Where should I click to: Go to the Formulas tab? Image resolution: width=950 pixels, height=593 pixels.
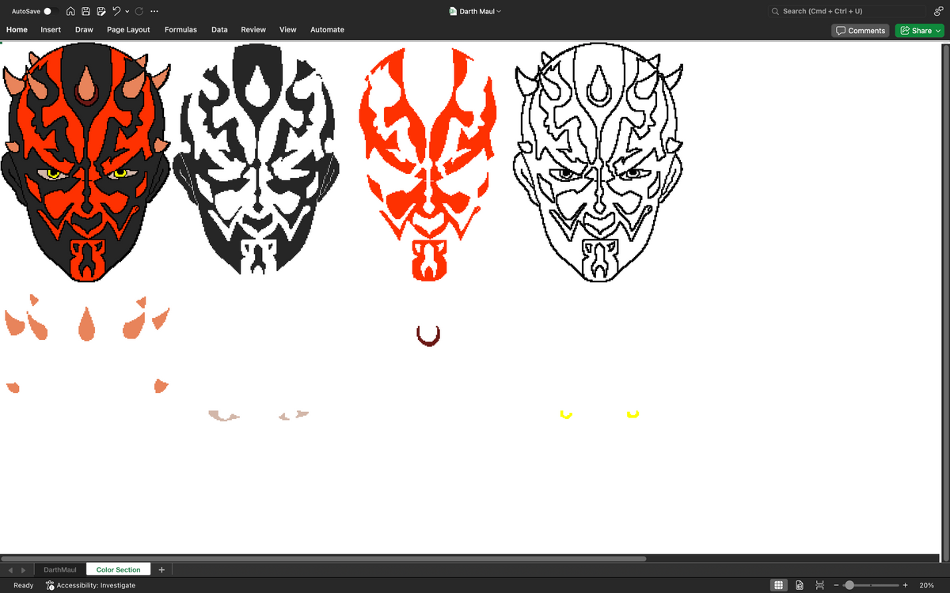click(x=180, y=30)
